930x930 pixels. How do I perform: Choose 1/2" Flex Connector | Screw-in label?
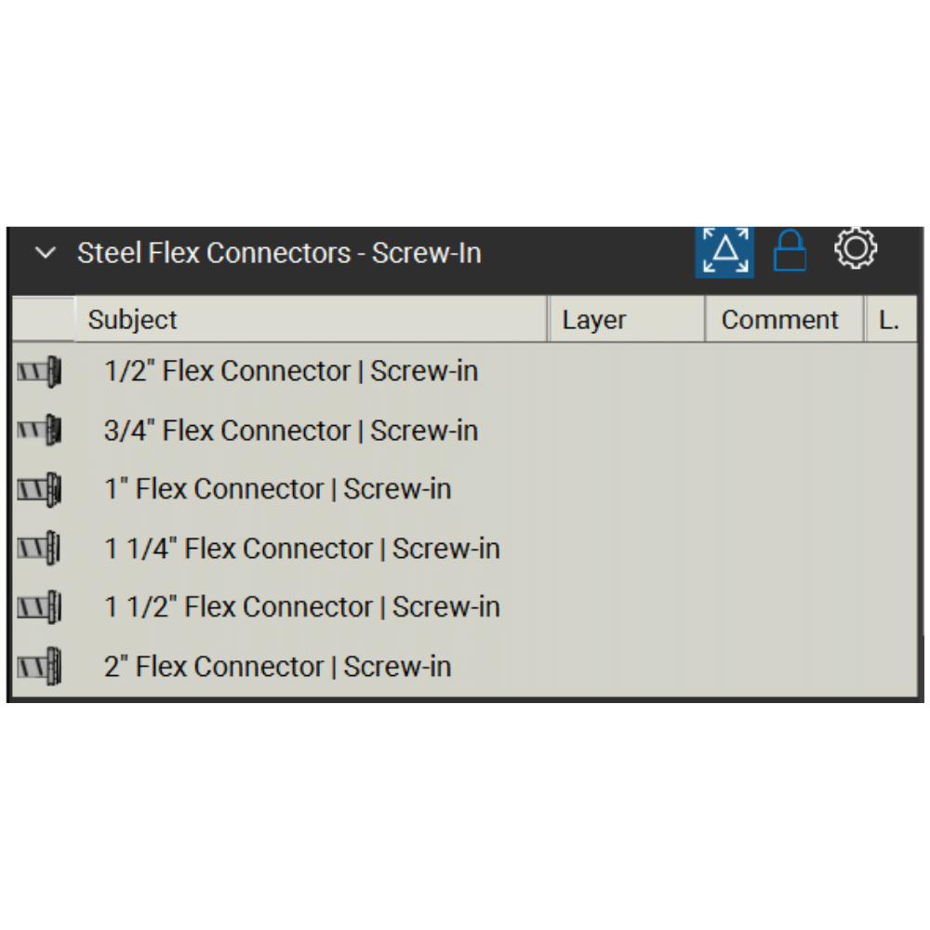(291, 371)
